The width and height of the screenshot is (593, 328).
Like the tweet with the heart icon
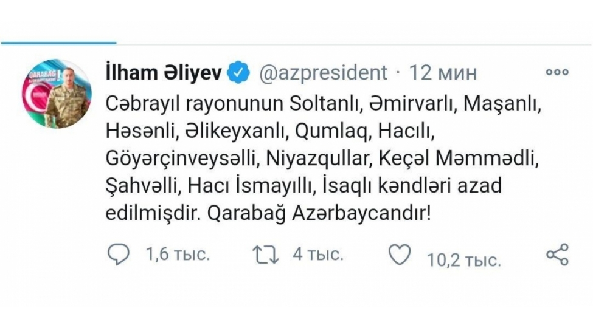[x=400, y=255]
